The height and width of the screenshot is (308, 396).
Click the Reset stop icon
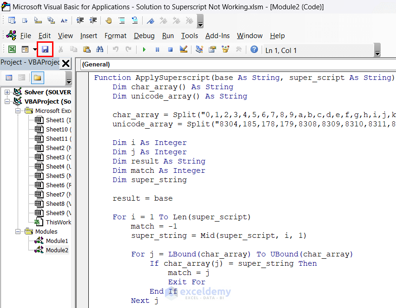[x=170, y=50]
